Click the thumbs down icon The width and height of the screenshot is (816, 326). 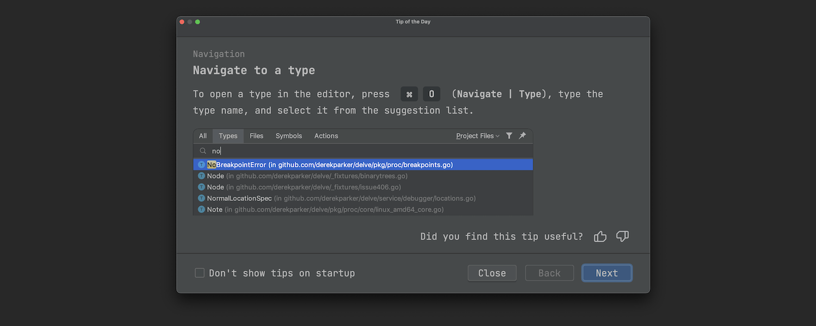[x=622, y=236]
